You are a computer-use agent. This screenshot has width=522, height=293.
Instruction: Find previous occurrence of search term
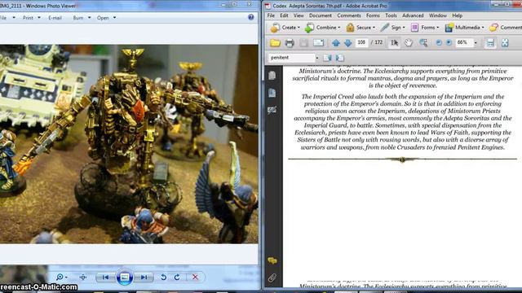click(x=327, y=58)
